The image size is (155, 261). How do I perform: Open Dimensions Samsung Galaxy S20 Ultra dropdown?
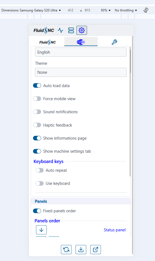pos(31,10)
